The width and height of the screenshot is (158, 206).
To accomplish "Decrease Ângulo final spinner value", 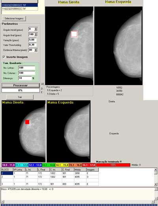I will [x=36, y=35].
